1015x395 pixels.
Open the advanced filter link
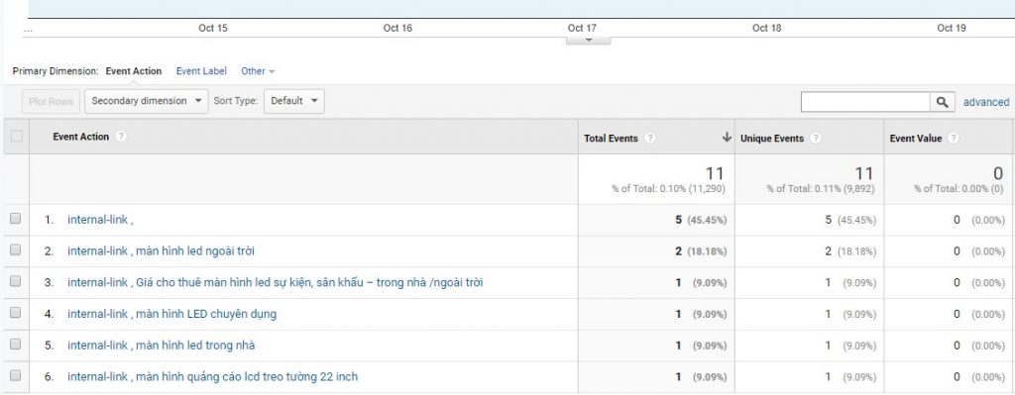[986, 102]
